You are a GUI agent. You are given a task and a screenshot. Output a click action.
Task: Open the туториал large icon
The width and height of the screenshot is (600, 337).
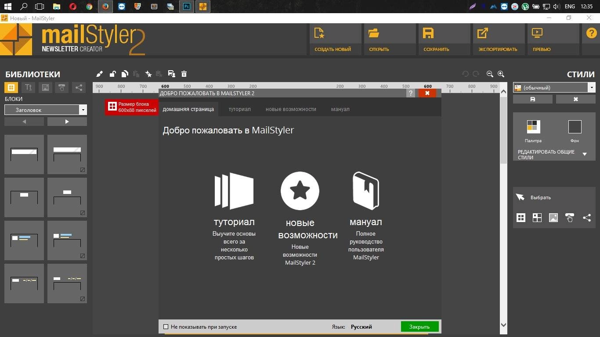point(234,191)
